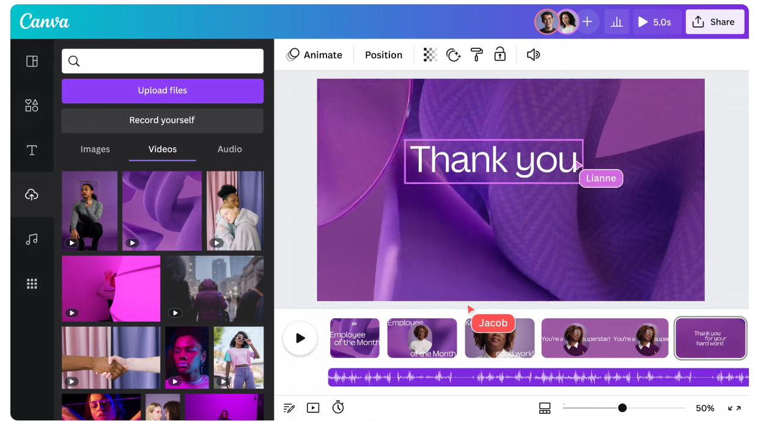Open the Apps grid icon in sidebar
Screen dimensions: 766x448
click(x=32, y=283)
